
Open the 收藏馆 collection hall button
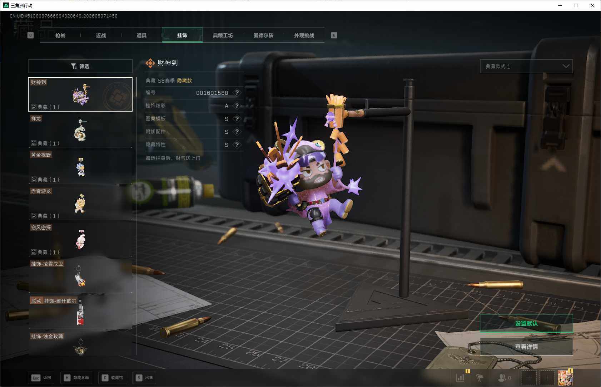[112, 378]
